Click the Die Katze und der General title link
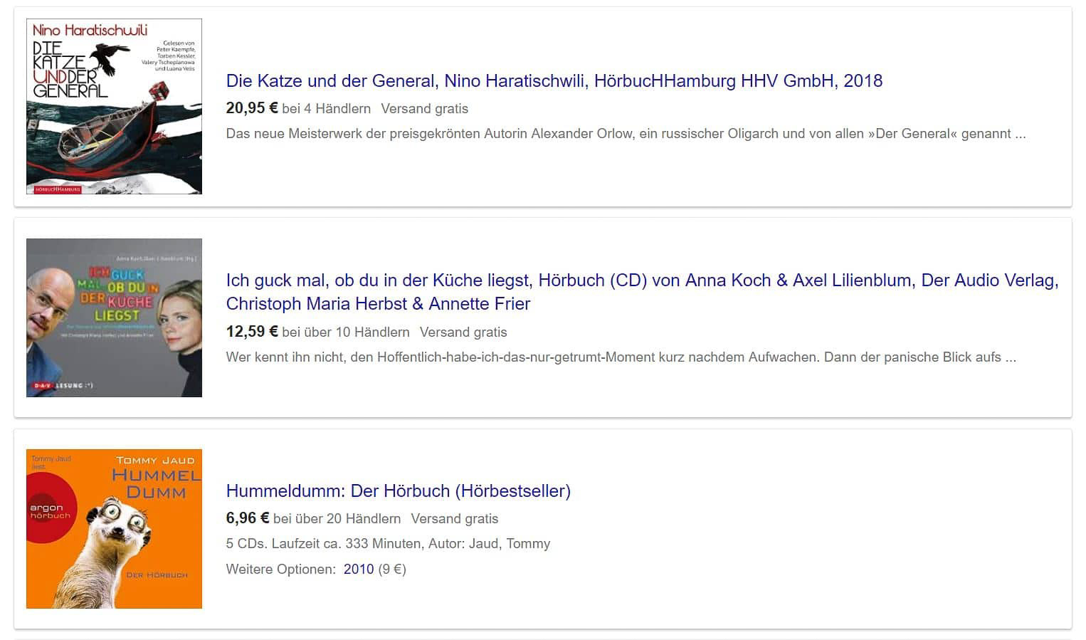 [x=554, y=81]
